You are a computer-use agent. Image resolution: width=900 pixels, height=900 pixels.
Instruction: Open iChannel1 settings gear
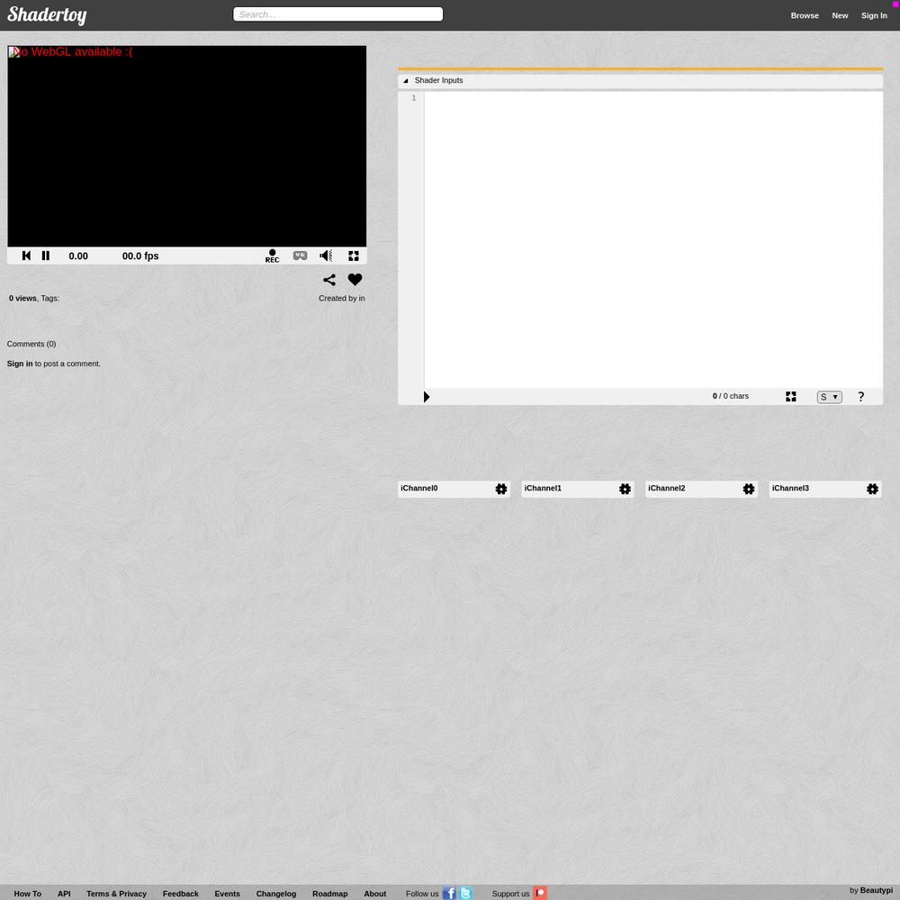coord(625,489)
